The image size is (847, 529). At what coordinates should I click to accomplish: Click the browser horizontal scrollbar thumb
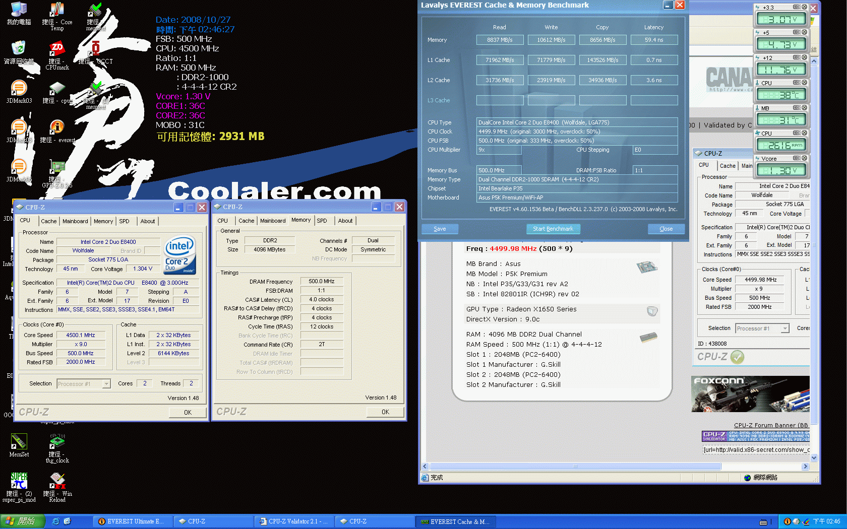(575, 467)
